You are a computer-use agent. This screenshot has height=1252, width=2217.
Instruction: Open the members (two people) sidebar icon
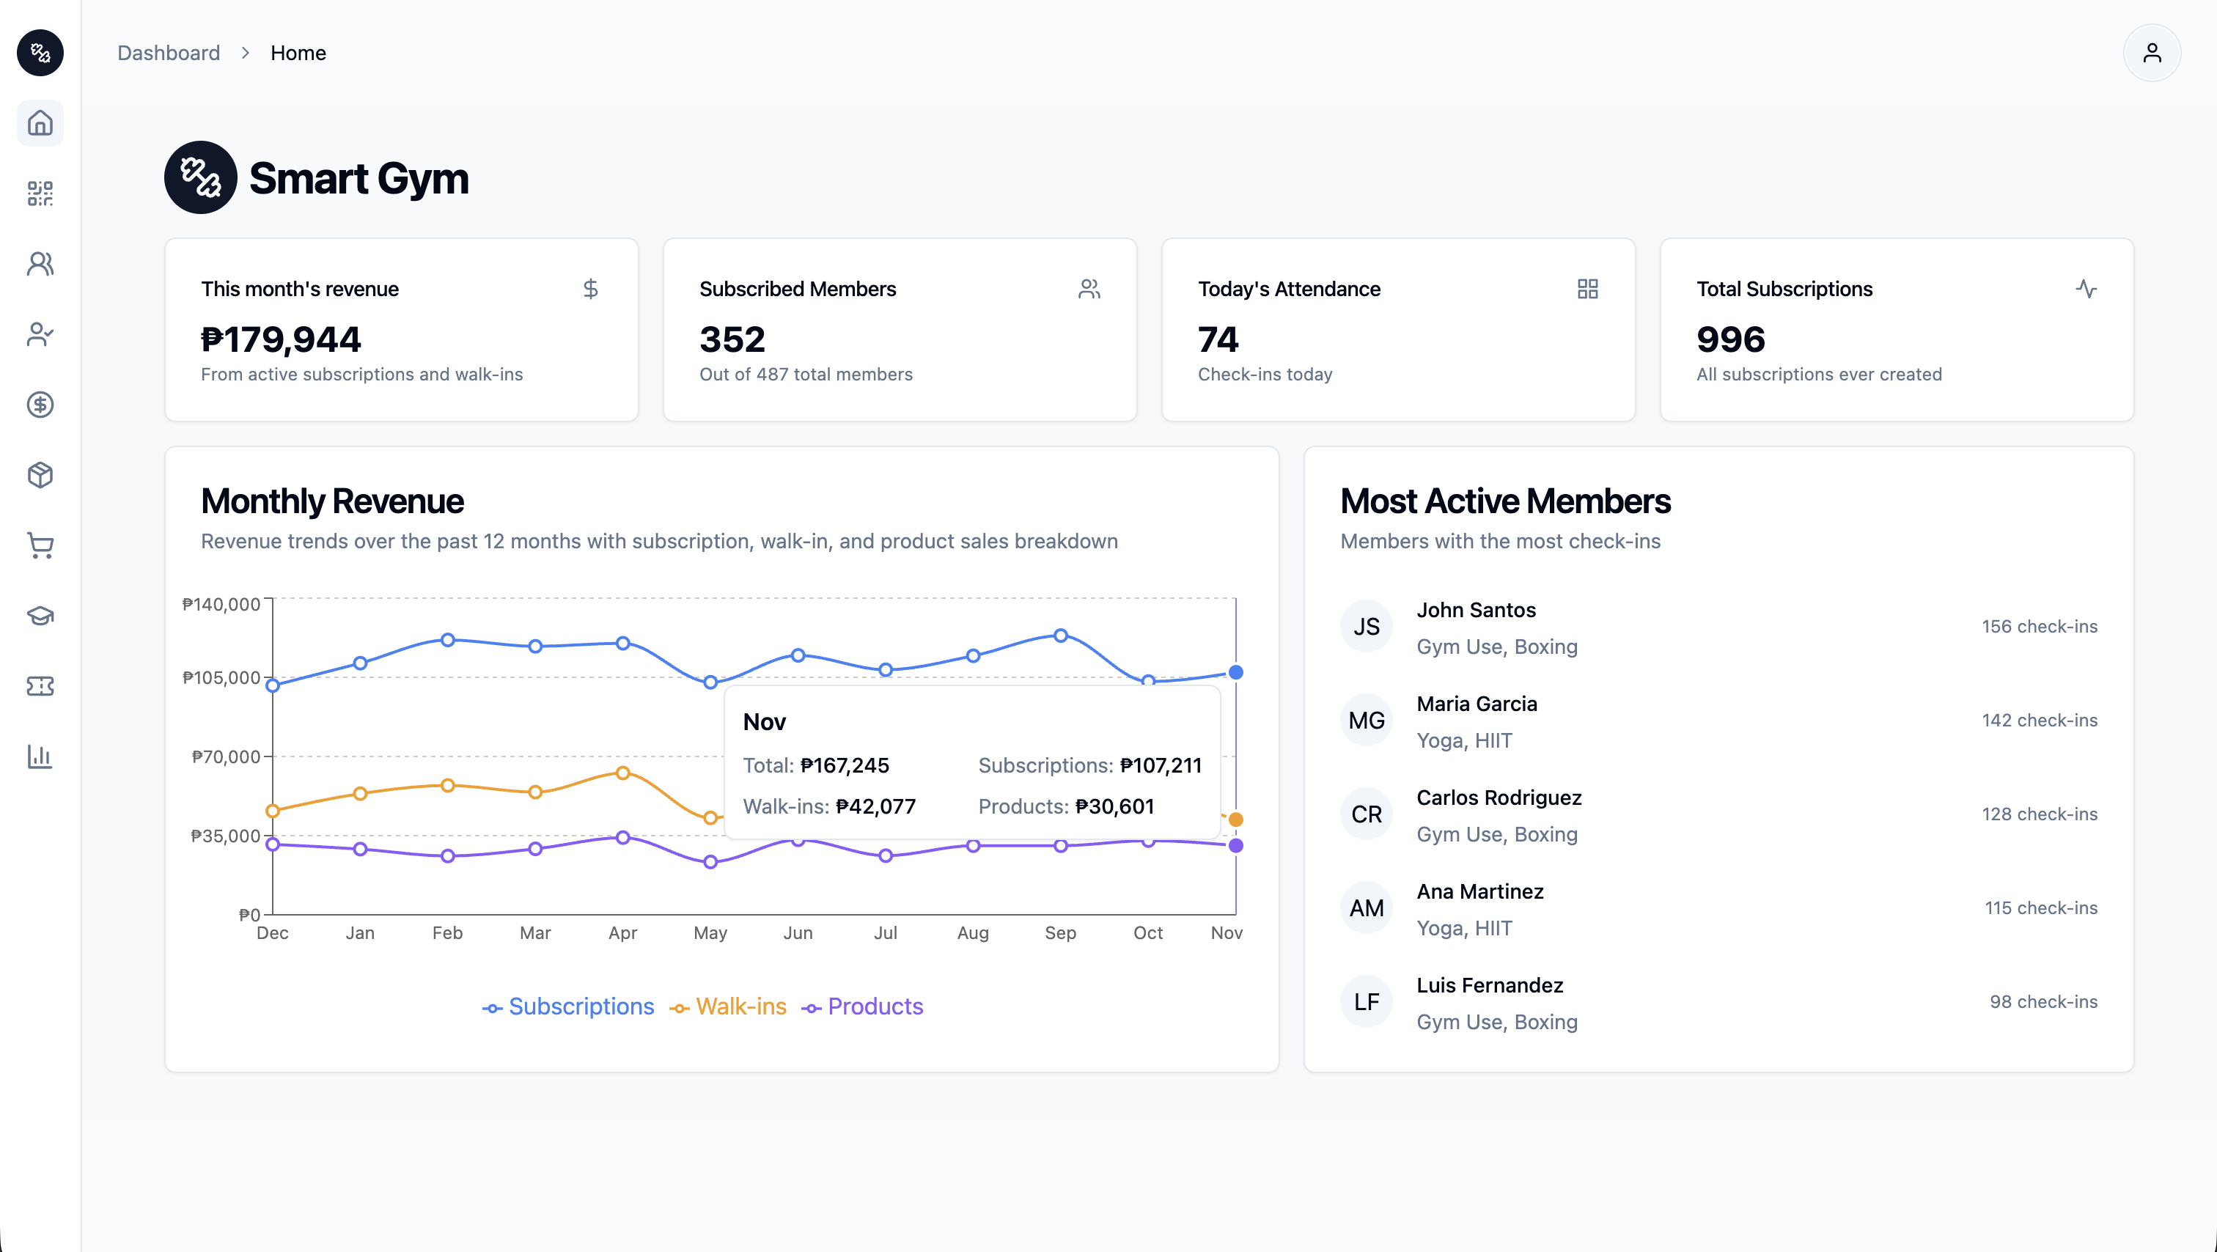(40, 263)
